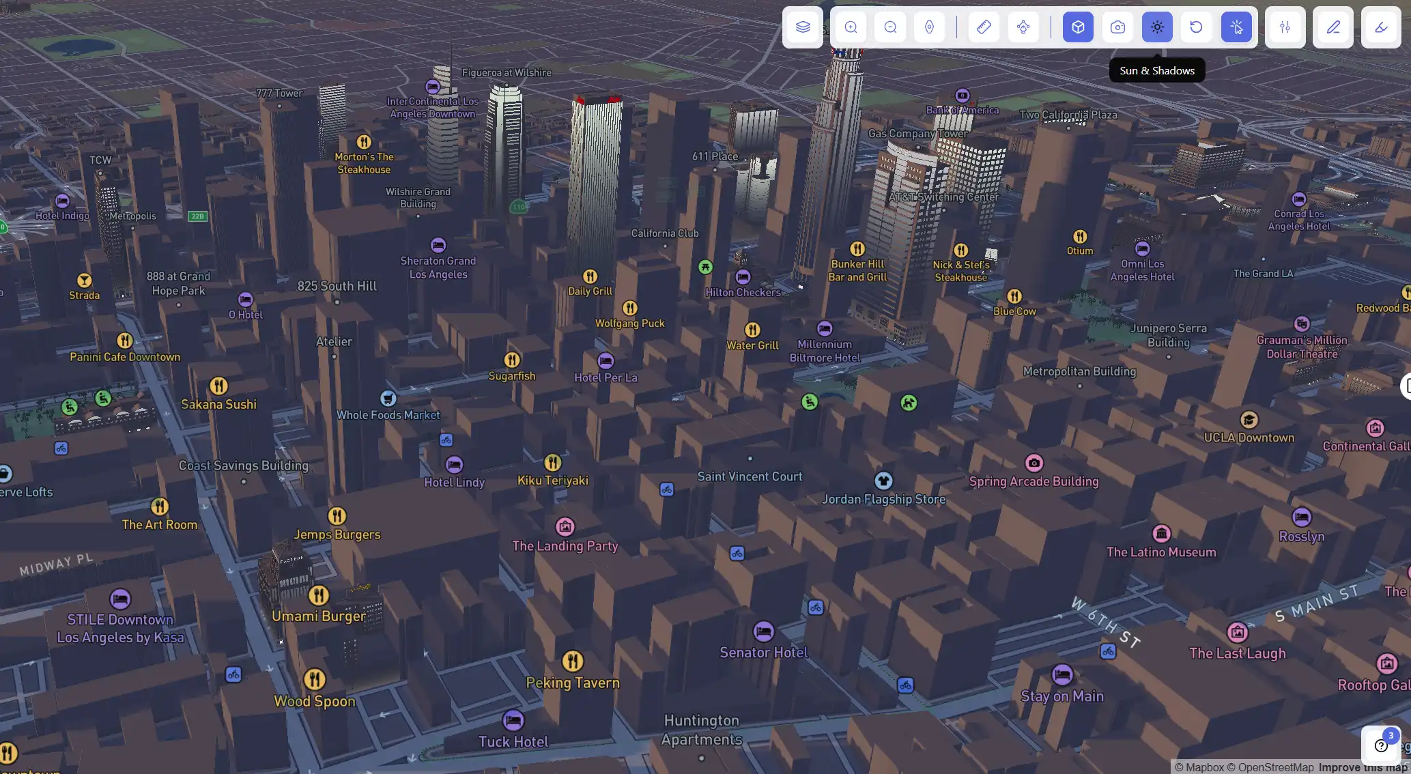Viewport: 1411px width, 774px height.
Task: Select the Zoom In tool
Action: click(851, 27)
